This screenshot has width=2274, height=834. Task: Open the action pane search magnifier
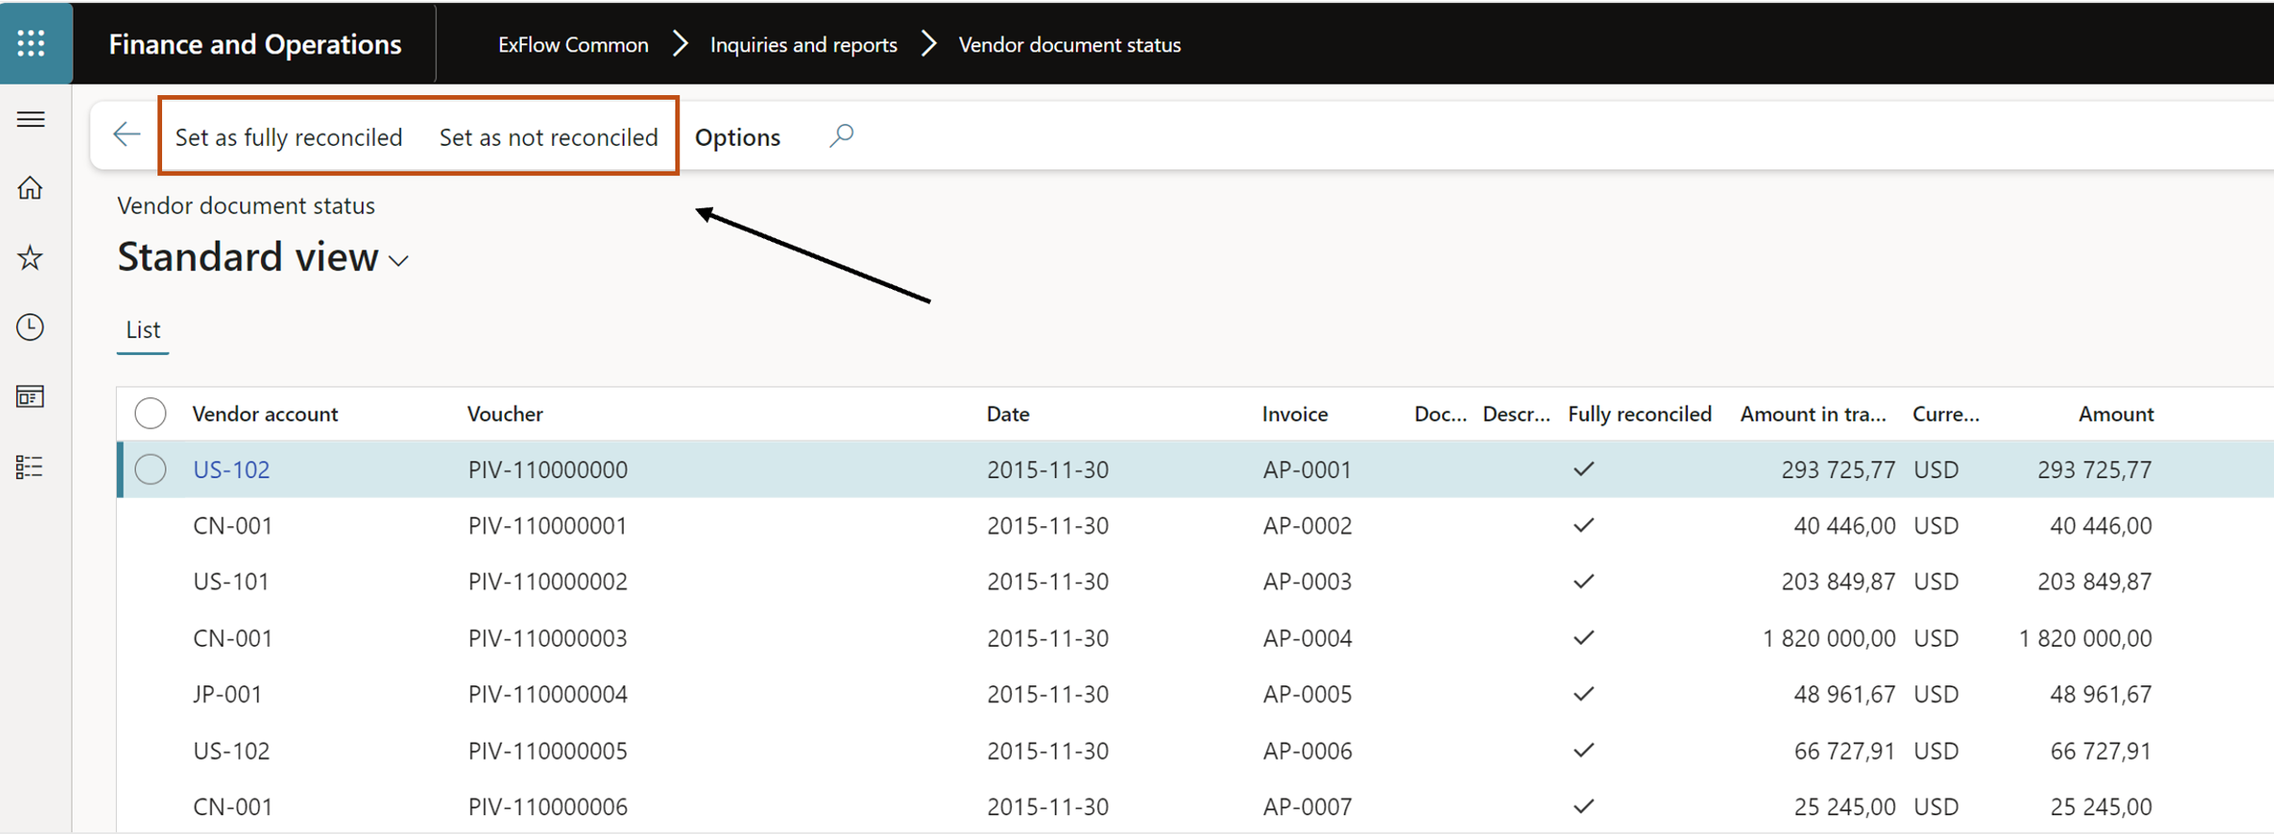pyautogui.click(x=841, y=136)
